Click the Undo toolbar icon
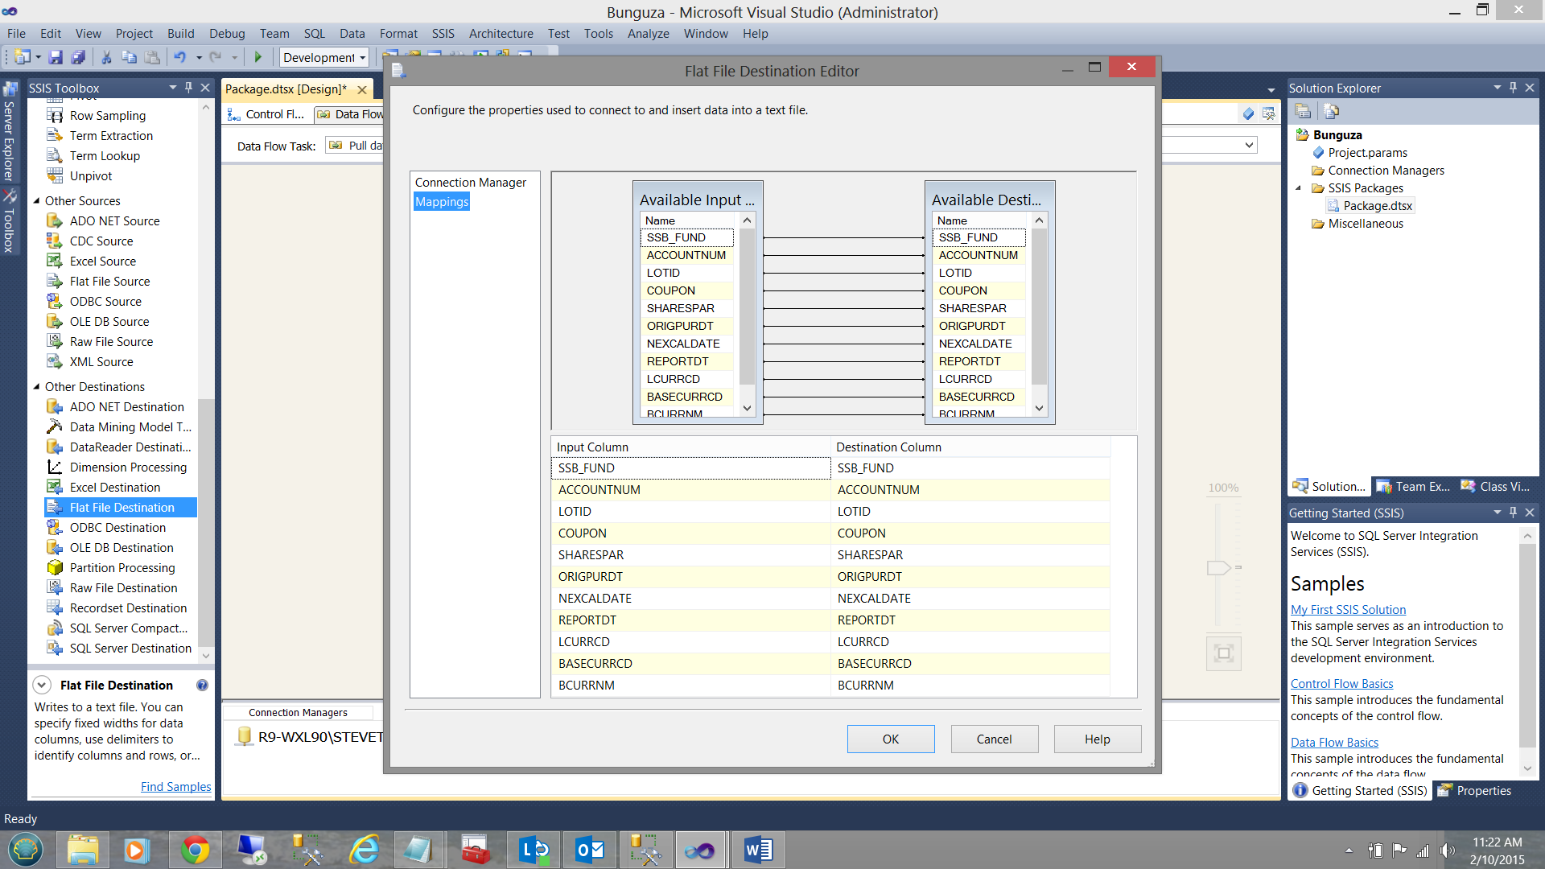The width and height of the screenshot is (1545, 869). [x=179, y=57]
